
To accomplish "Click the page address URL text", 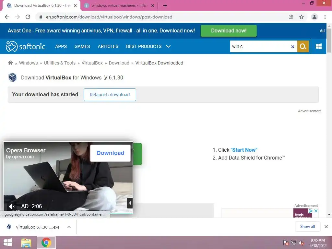I will (109, 17).
